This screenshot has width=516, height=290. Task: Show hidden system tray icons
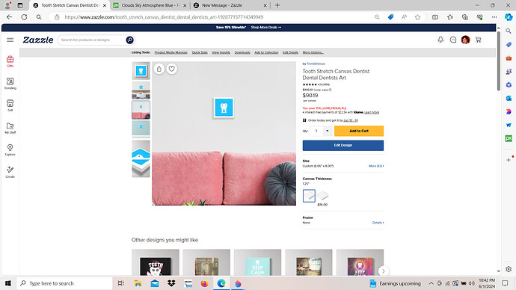click(431, 283)
